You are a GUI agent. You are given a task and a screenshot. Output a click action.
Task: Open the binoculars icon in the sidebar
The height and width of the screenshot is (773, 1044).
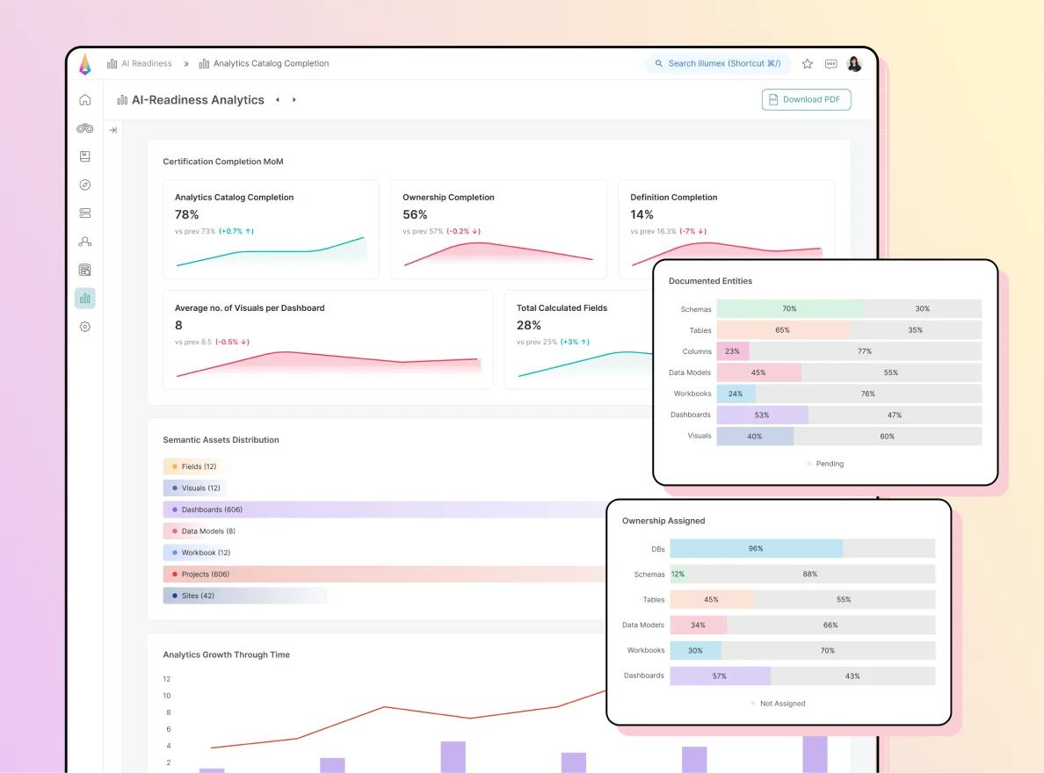click(x=85, y=128)
